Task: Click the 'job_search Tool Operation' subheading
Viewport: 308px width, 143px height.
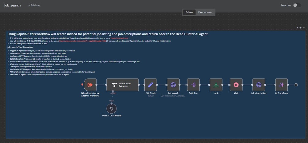Action: [x=20, y=47]
